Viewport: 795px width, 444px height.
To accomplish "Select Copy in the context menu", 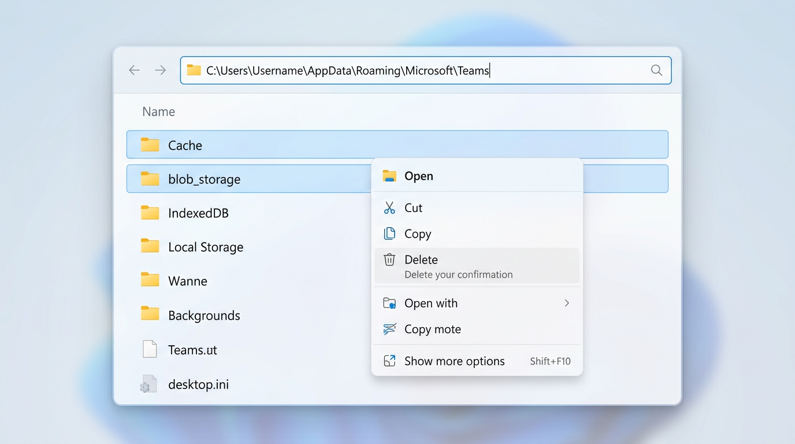I will point(477,234).
